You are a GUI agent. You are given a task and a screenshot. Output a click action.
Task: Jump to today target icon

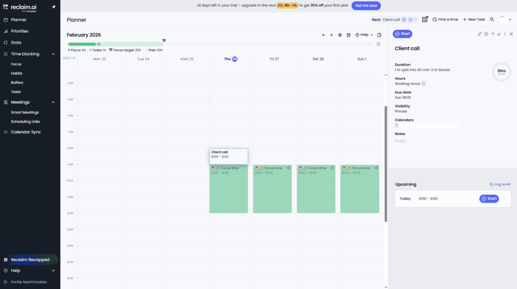point(340,35)
